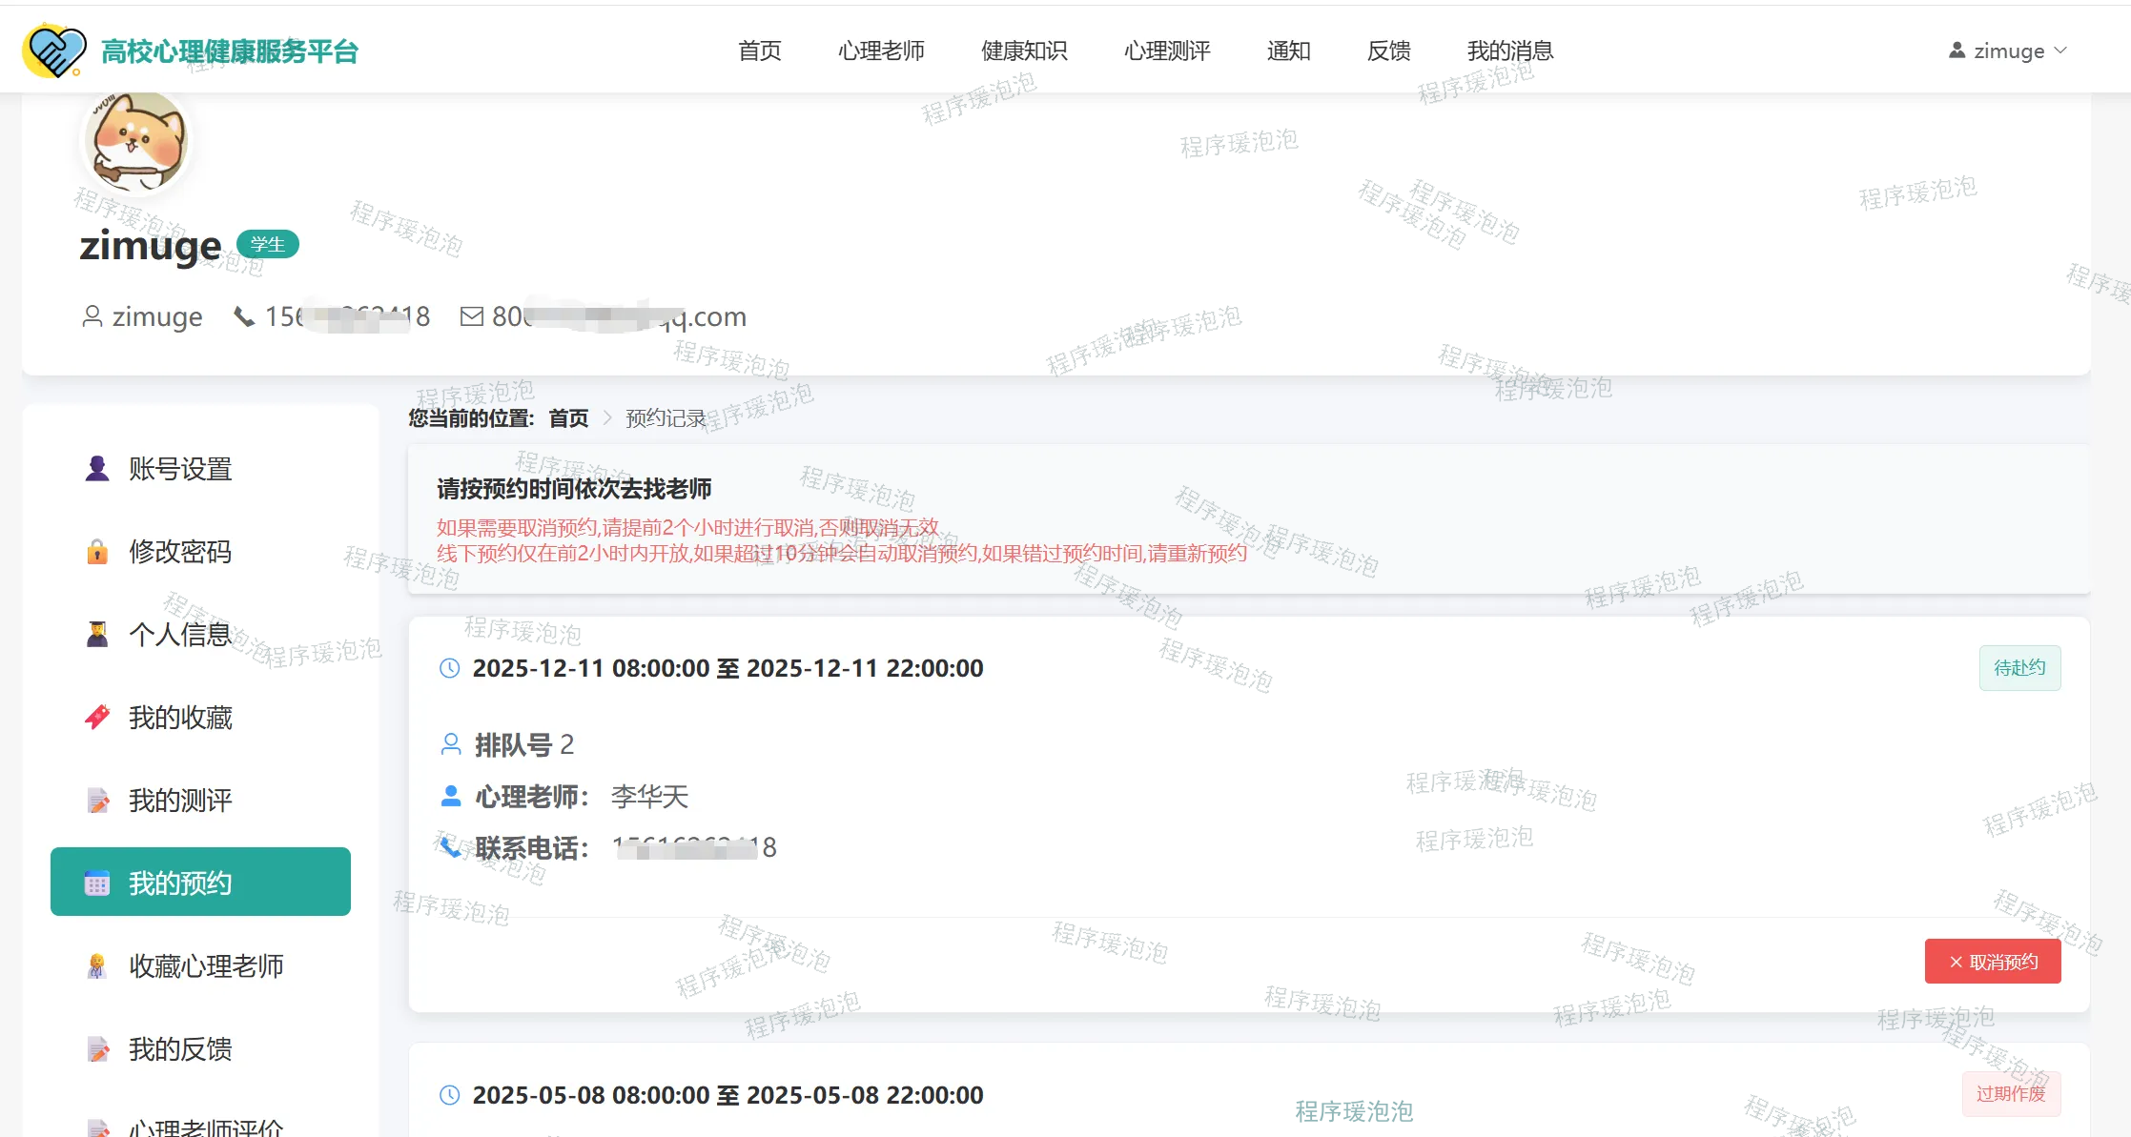Click the 我的收藏 red ticket icon
The height and width of the screenshot is (1137, 2131).
[96, 718]
